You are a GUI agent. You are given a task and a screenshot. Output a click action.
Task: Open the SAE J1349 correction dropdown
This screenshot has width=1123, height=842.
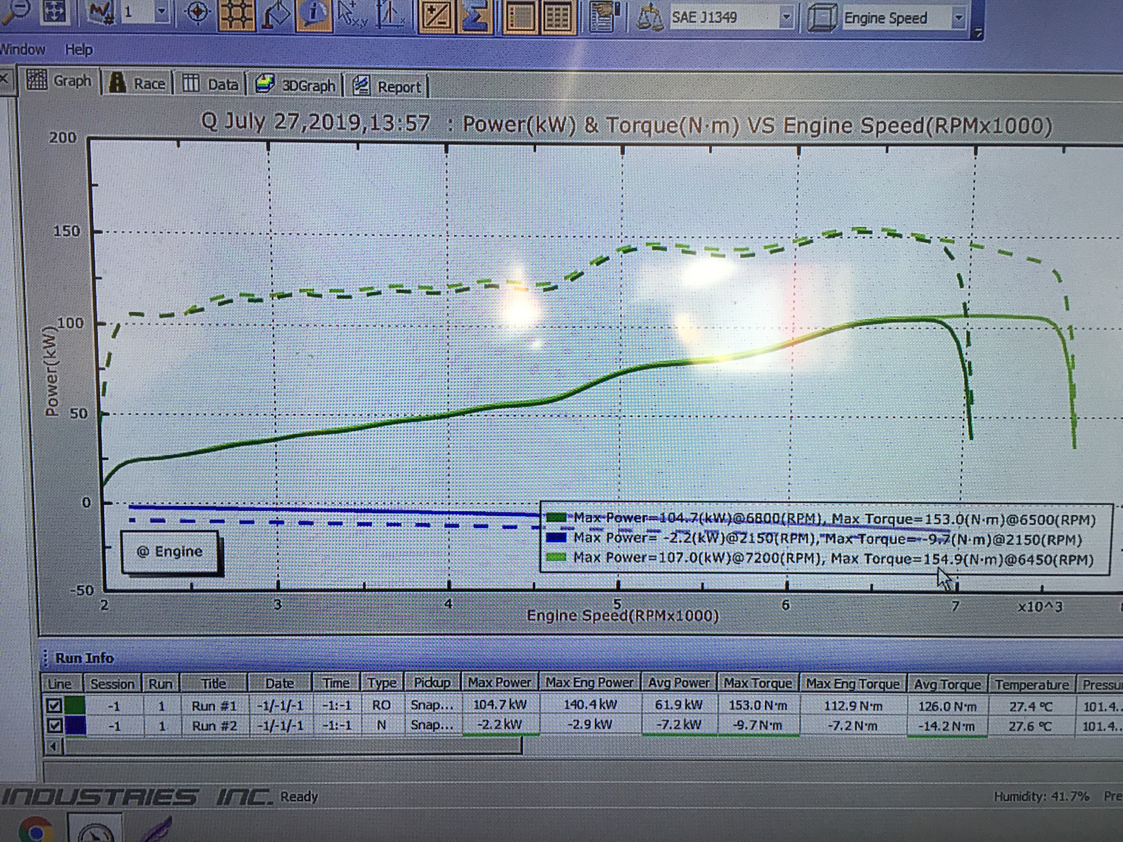click(x=786, y=18)
